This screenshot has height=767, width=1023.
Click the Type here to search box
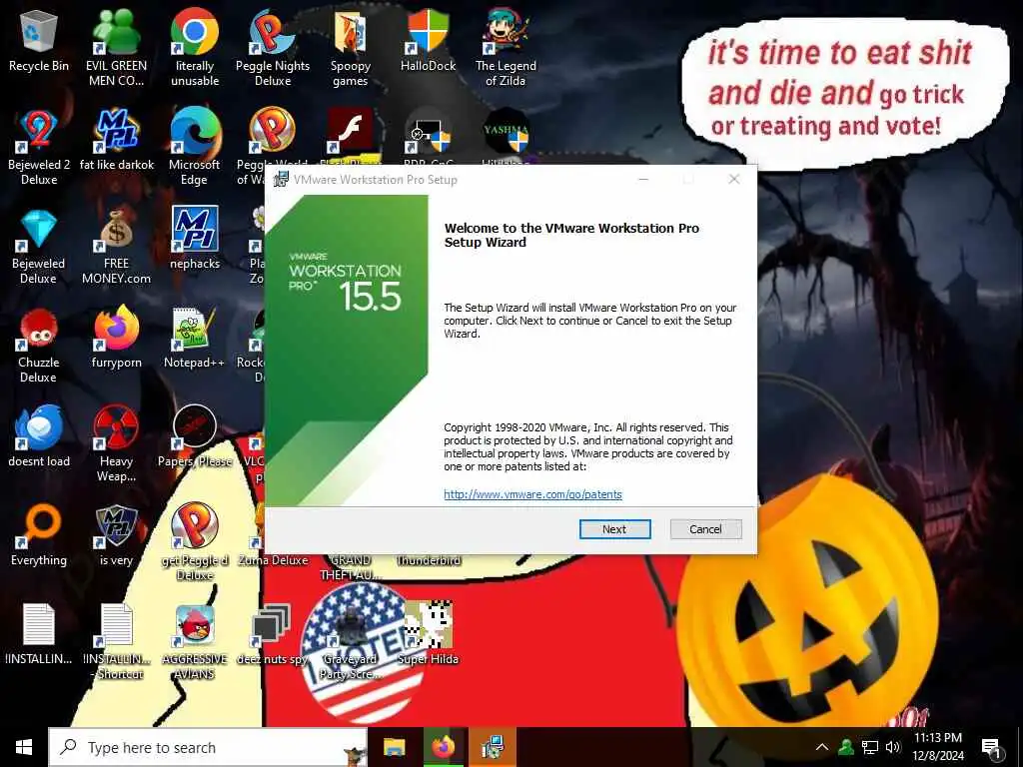[x=208, y=747]
